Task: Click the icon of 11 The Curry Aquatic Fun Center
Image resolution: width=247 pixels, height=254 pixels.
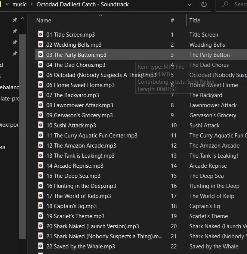Action: point(41,135)
